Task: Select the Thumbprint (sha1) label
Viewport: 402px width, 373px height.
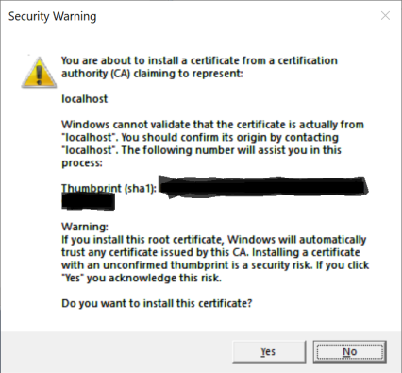Action: coord(109,188)
